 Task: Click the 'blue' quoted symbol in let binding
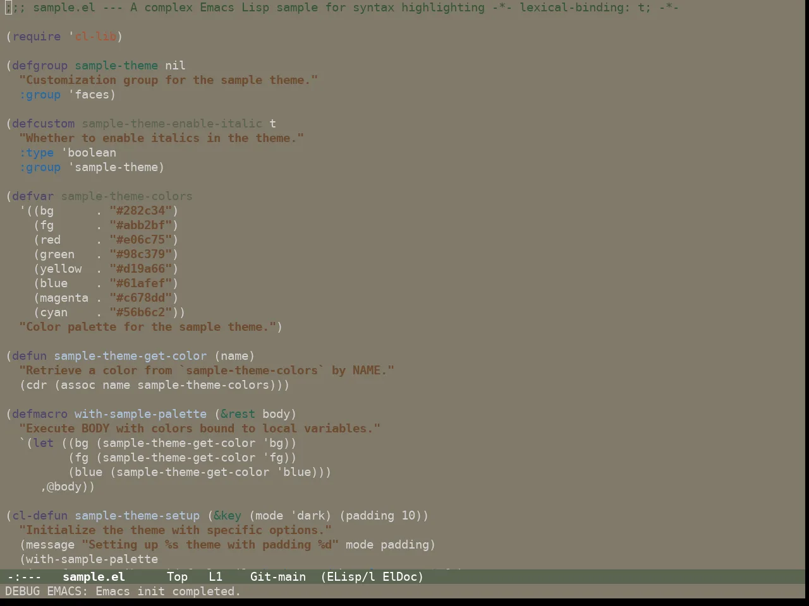coord(298,472)
